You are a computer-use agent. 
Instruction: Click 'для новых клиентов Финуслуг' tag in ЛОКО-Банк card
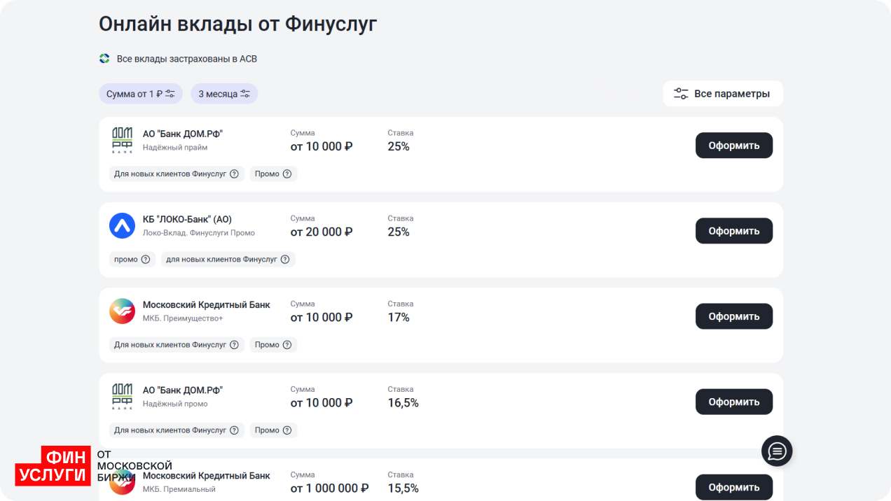228,260
